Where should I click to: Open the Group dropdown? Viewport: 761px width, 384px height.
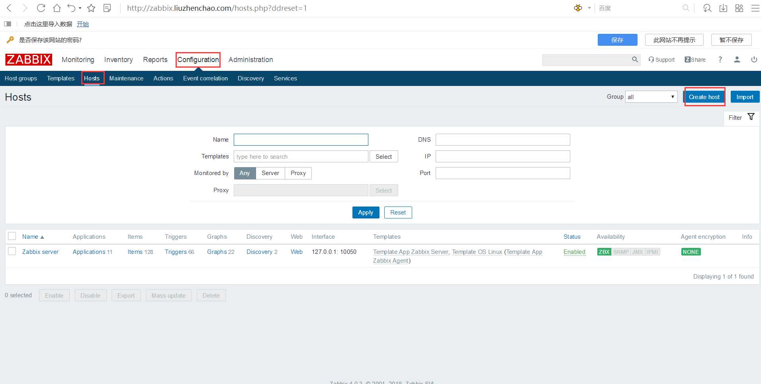pos(651,97)
